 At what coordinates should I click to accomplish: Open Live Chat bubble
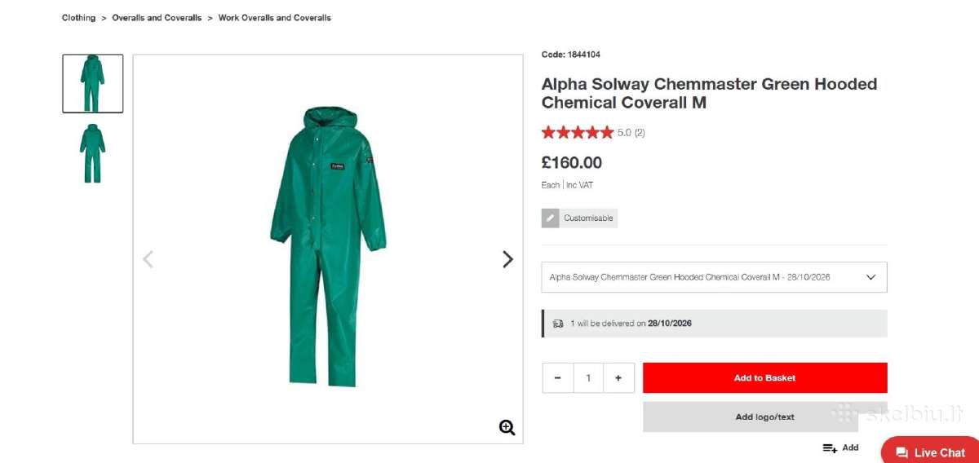[x=930, y=452]
